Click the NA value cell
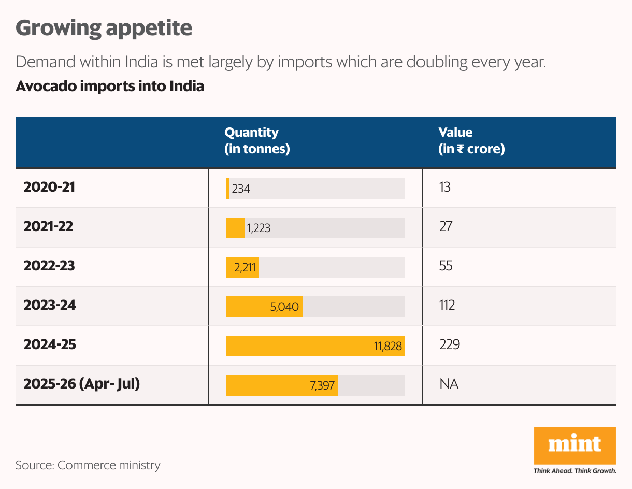Viewport: 632px width, 489px height. [x=449, y=384]
